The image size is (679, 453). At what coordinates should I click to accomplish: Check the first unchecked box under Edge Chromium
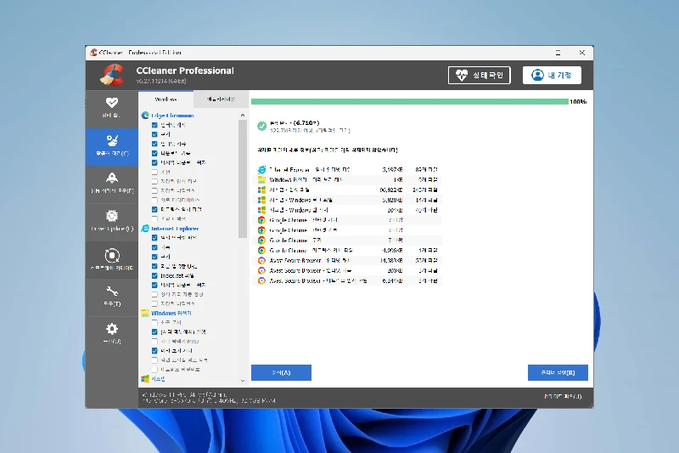(x=154, y=172)
